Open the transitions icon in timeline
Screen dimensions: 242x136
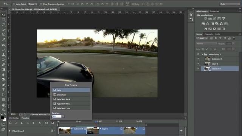tap(53, 123)
